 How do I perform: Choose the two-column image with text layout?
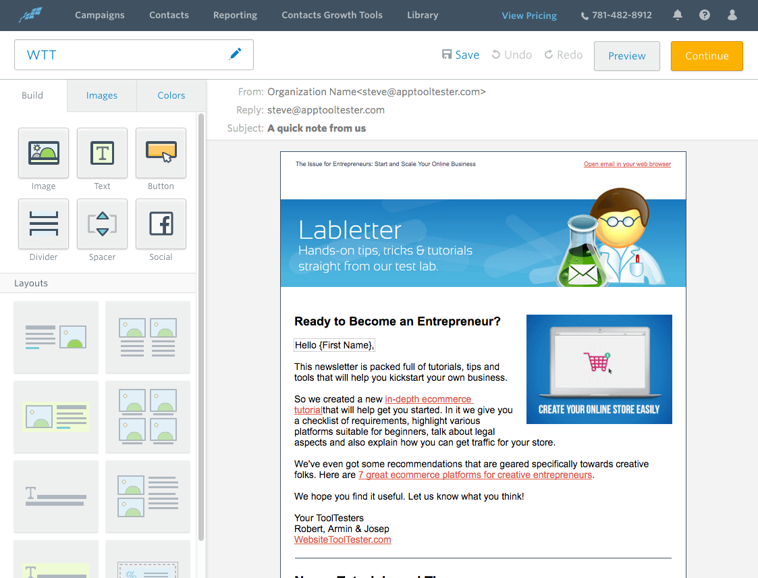[148, 337]
